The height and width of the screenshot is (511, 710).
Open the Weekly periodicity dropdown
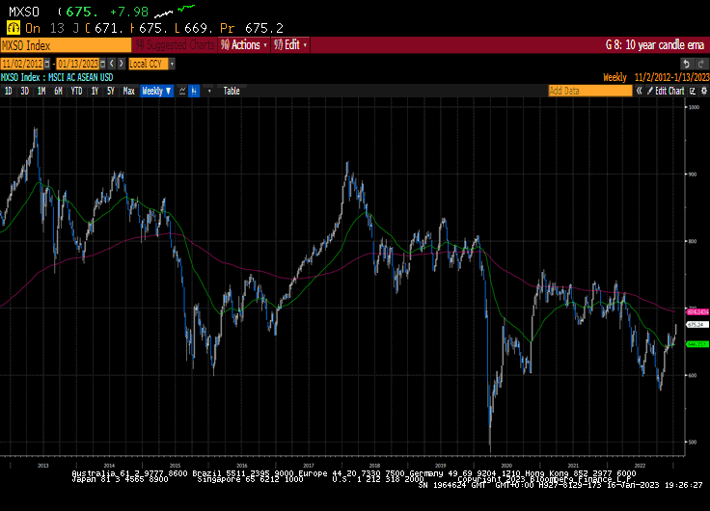156,91
